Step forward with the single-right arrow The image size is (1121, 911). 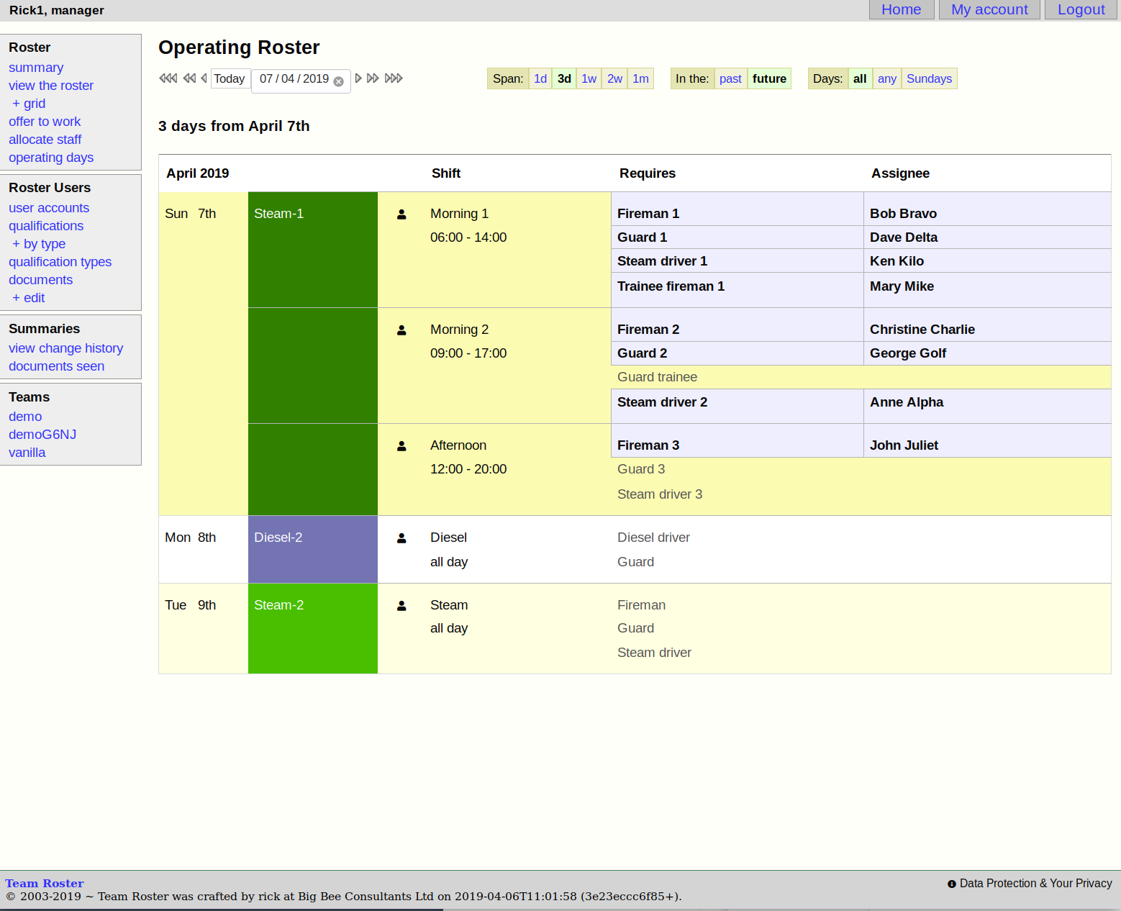358,78
